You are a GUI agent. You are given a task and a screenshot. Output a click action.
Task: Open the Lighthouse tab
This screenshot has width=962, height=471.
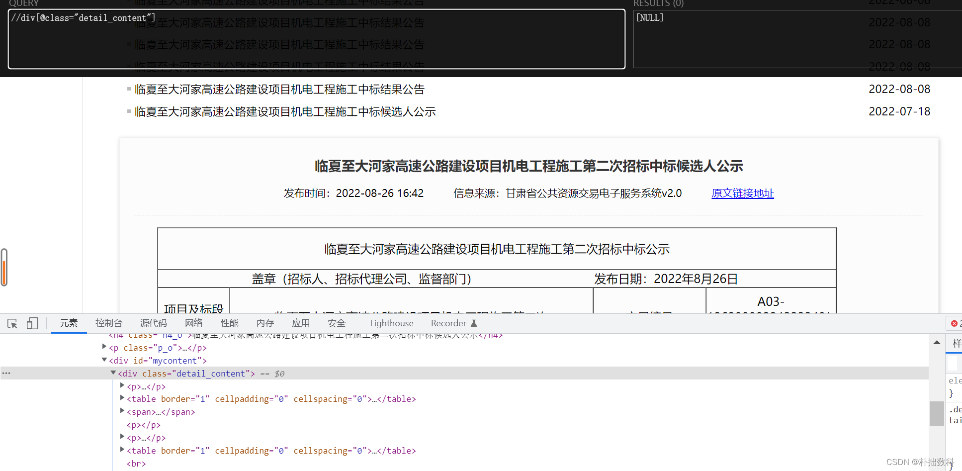click(x=392, y=323)
